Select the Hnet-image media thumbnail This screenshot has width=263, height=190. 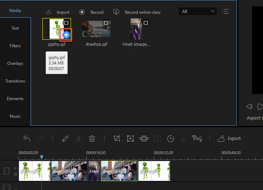click(x=136, y=29)
